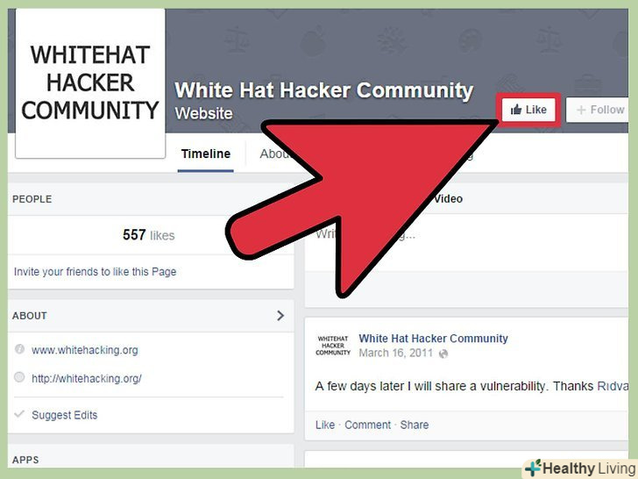Open the About tab
This screenshot has height=479, width=638.
pos(275,154)
